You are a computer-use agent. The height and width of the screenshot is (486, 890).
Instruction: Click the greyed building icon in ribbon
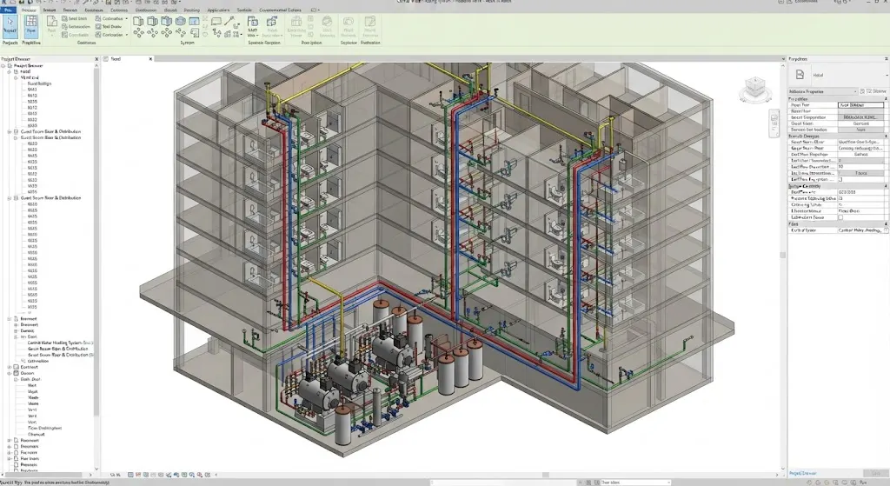coord(296,23)
